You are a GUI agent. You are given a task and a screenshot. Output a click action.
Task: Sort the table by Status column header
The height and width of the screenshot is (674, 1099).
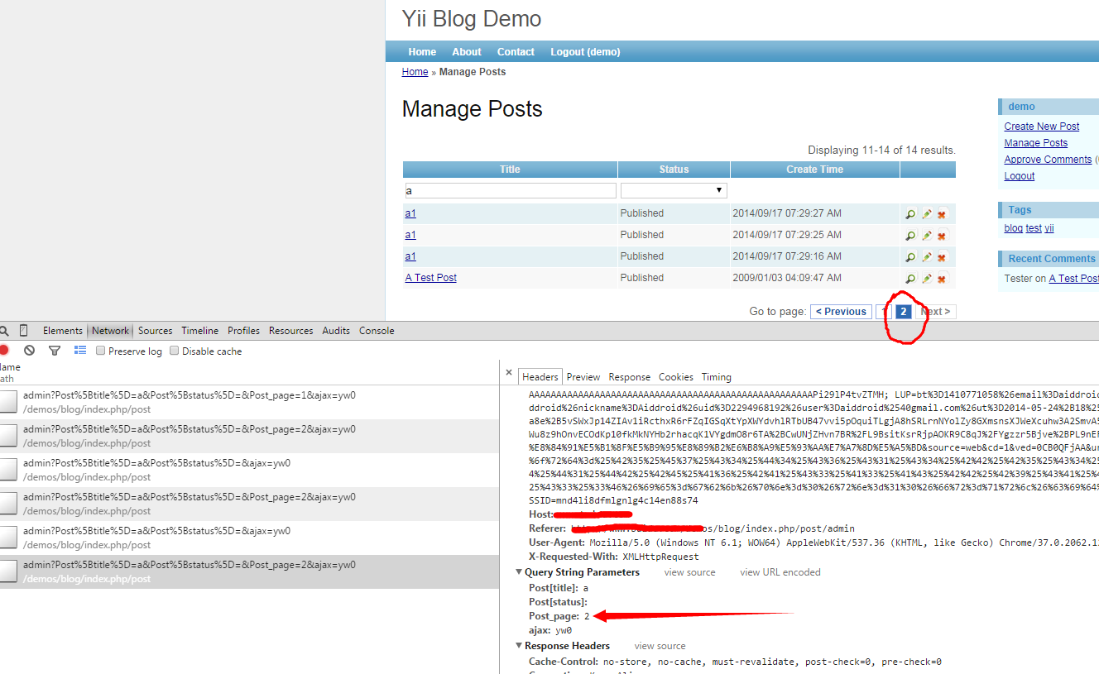674,170
